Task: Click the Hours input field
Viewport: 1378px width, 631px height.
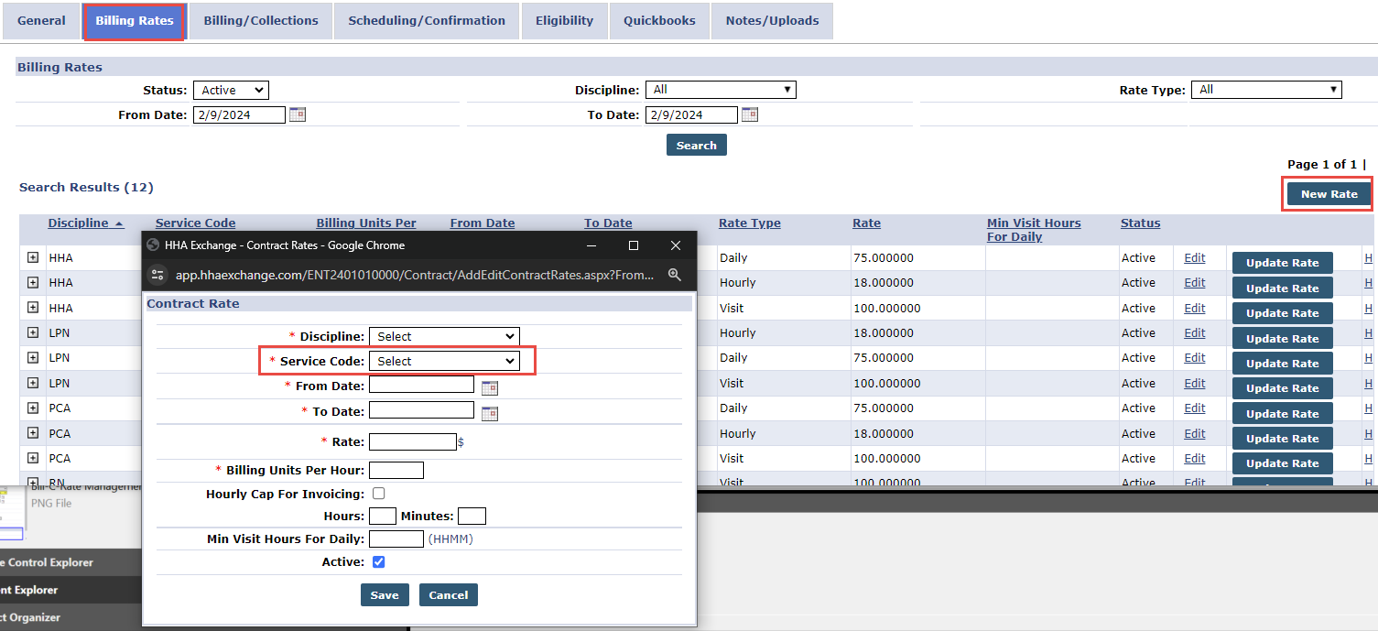Action: pos(383,516)
